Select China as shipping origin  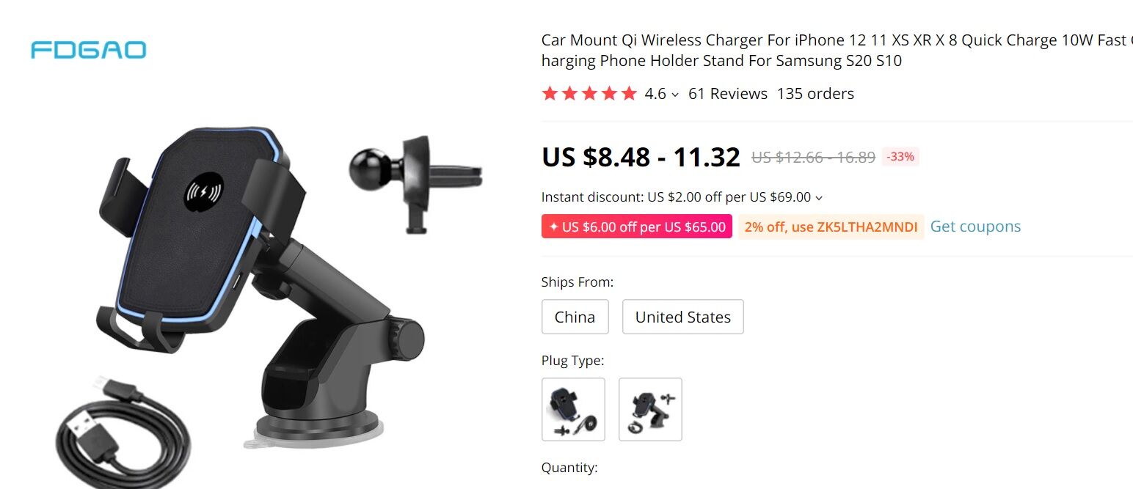point(575,317)
